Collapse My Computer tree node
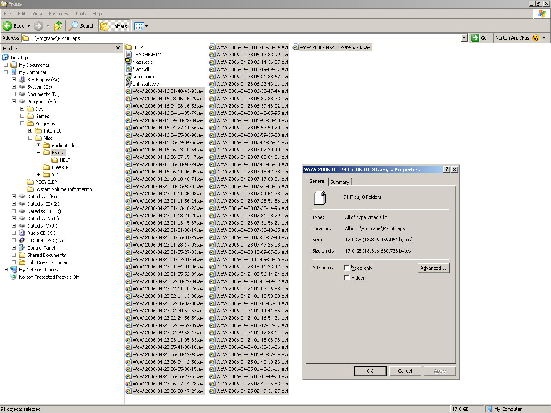 coord(6,72)
